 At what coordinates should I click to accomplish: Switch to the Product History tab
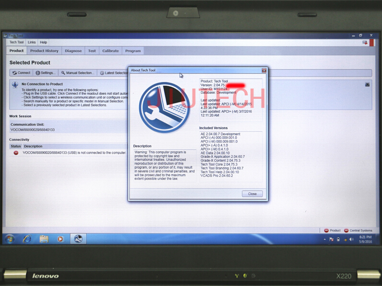click(x=44, y=51)
